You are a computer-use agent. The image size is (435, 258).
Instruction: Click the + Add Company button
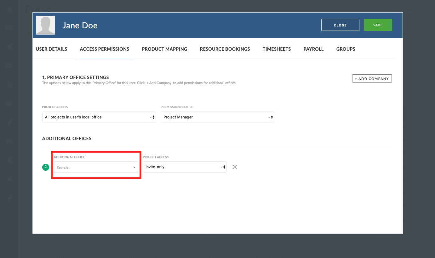pyautogui.click(x=372, y=78)
